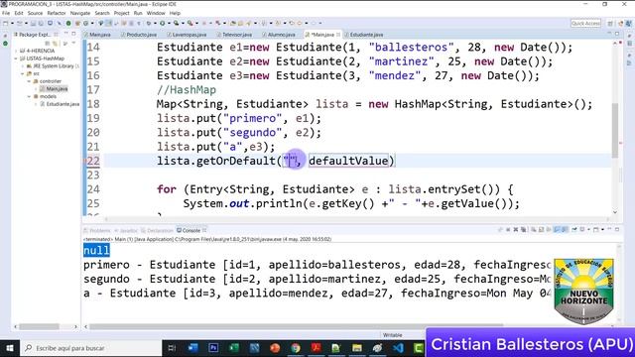
Task: Select Main.java in Package Explorer
Action: (54, 89)
